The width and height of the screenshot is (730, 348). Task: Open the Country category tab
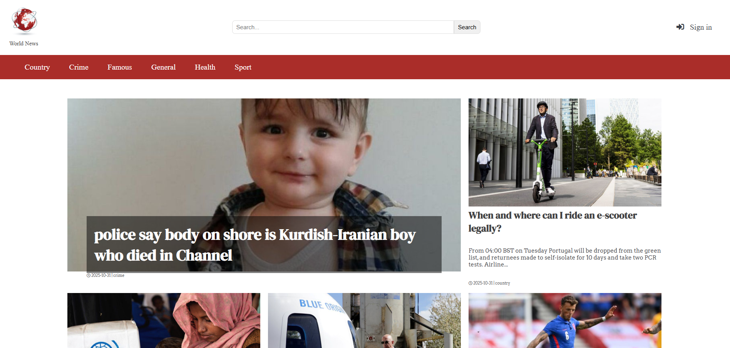(37, 67)
